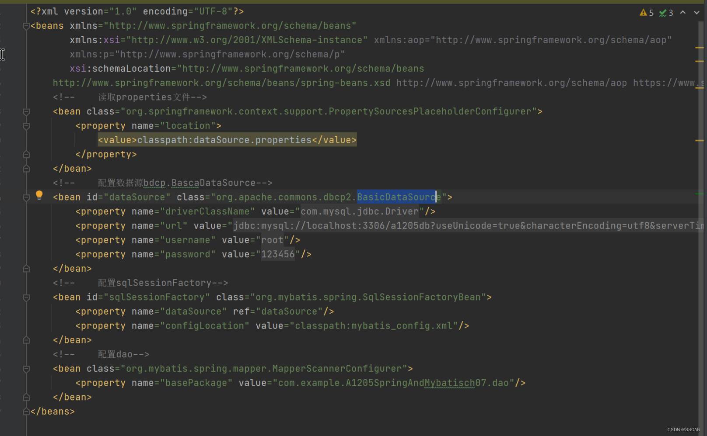Click the 配置数据源 BascaDataSource comment
The width and height of the screenshot is (707, 436).
[162, 183]
